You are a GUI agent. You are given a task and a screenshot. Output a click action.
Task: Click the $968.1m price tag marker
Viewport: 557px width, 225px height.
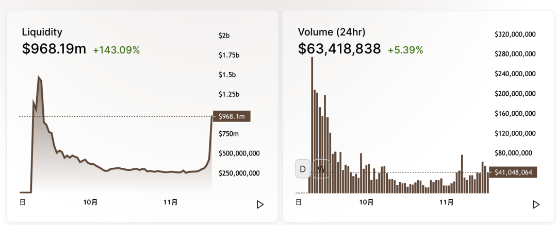pos(232,116)
